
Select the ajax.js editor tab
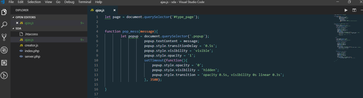tap(102, 10)
